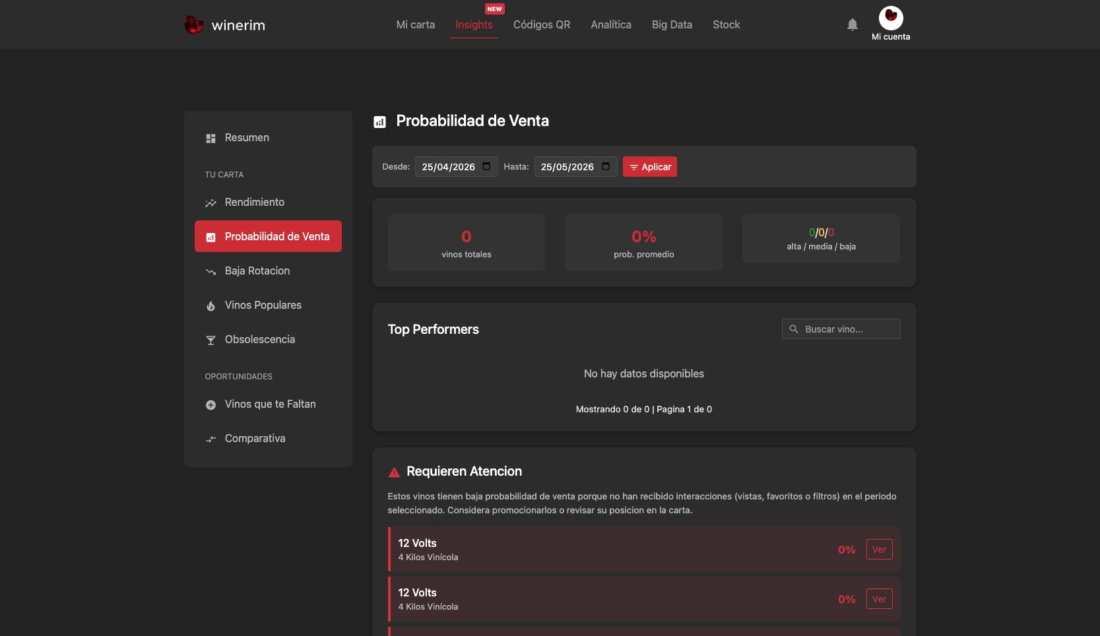Click the Baja Rotacion downtrend icon
The image size is (1100, 636).
[x=210, y=271]
